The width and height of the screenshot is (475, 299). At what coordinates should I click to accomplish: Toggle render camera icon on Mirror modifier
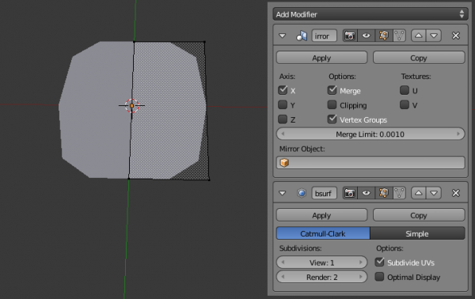350,36
